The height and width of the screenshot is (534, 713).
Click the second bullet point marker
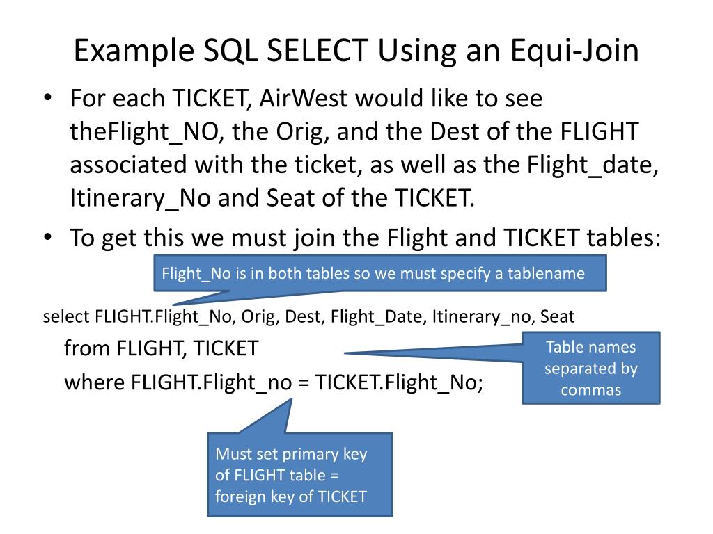(x=48, y=238)
